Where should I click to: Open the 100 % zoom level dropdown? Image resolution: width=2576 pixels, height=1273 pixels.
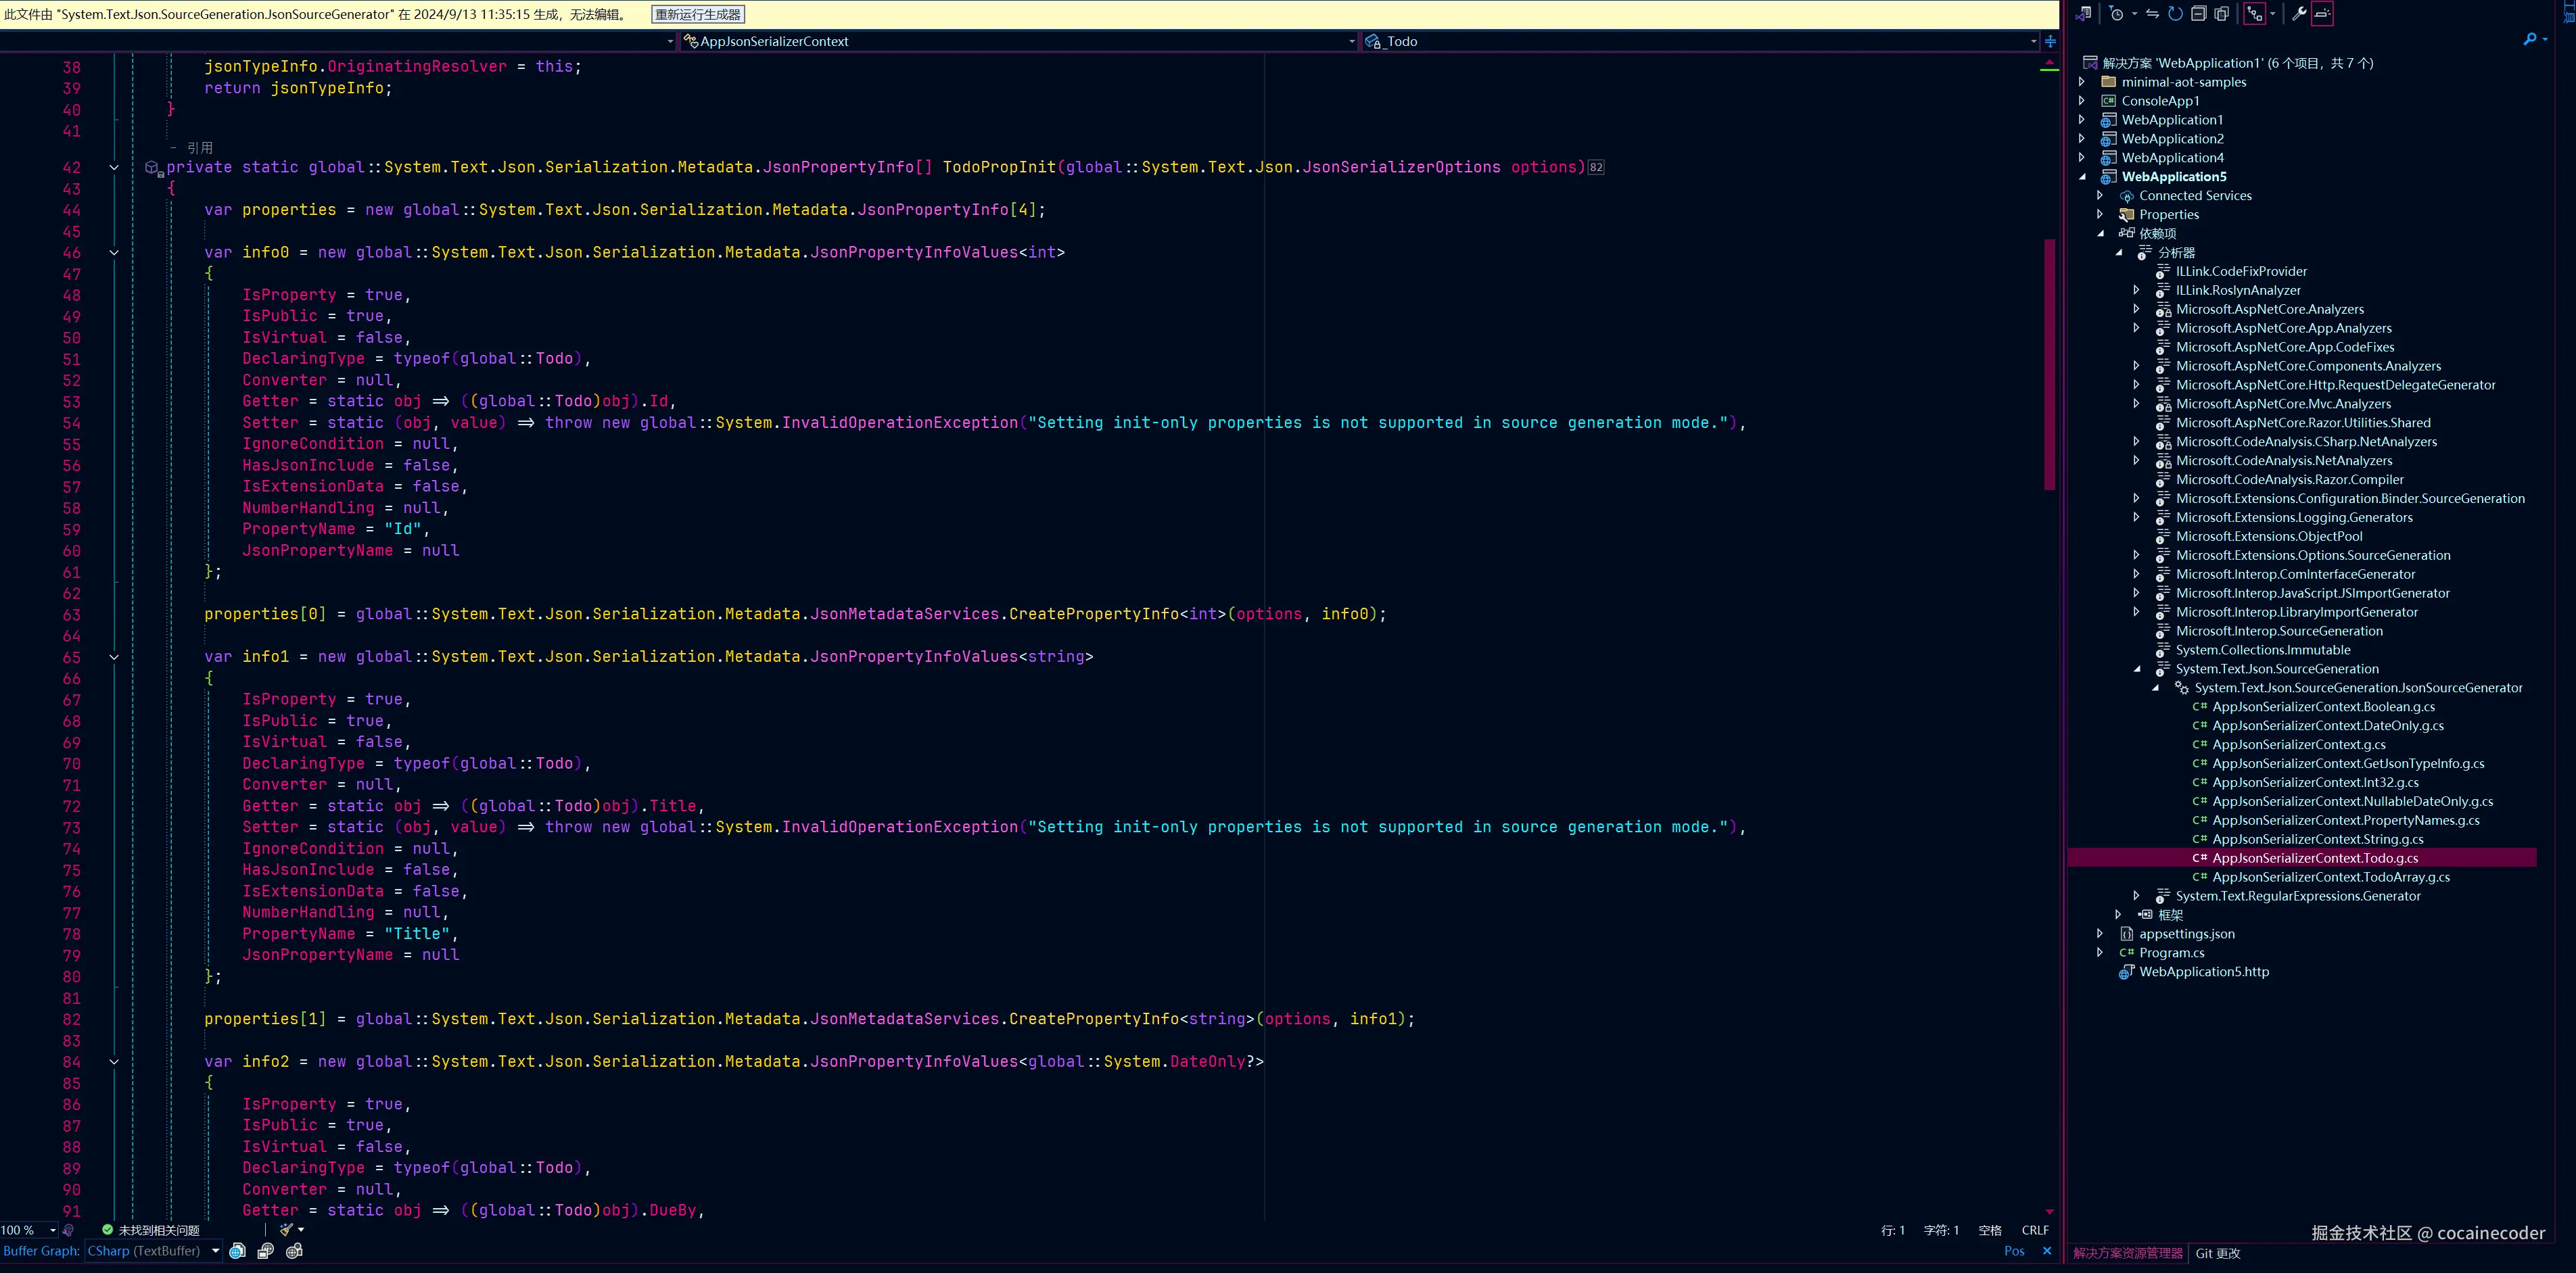coord(52,1230)
